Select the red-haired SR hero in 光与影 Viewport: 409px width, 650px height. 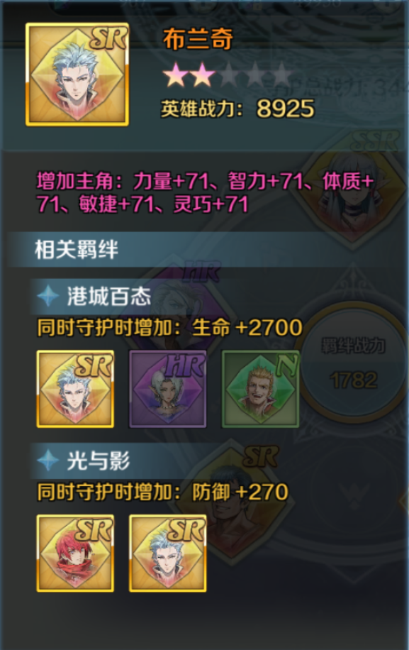click(75, 553)
